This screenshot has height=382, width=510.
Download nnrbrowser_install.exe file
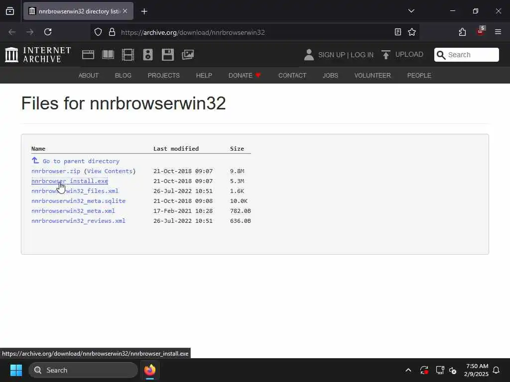tap(70, 181)
